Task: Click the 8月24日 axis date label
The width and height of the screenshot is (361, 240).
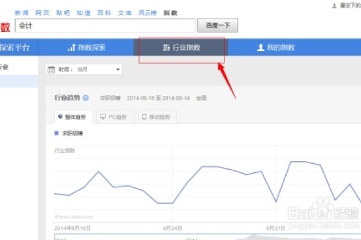Action: tap(173, 228)
